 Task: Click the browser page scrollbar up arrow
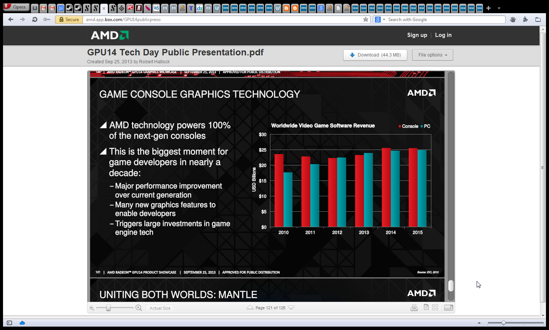[543, 29]
